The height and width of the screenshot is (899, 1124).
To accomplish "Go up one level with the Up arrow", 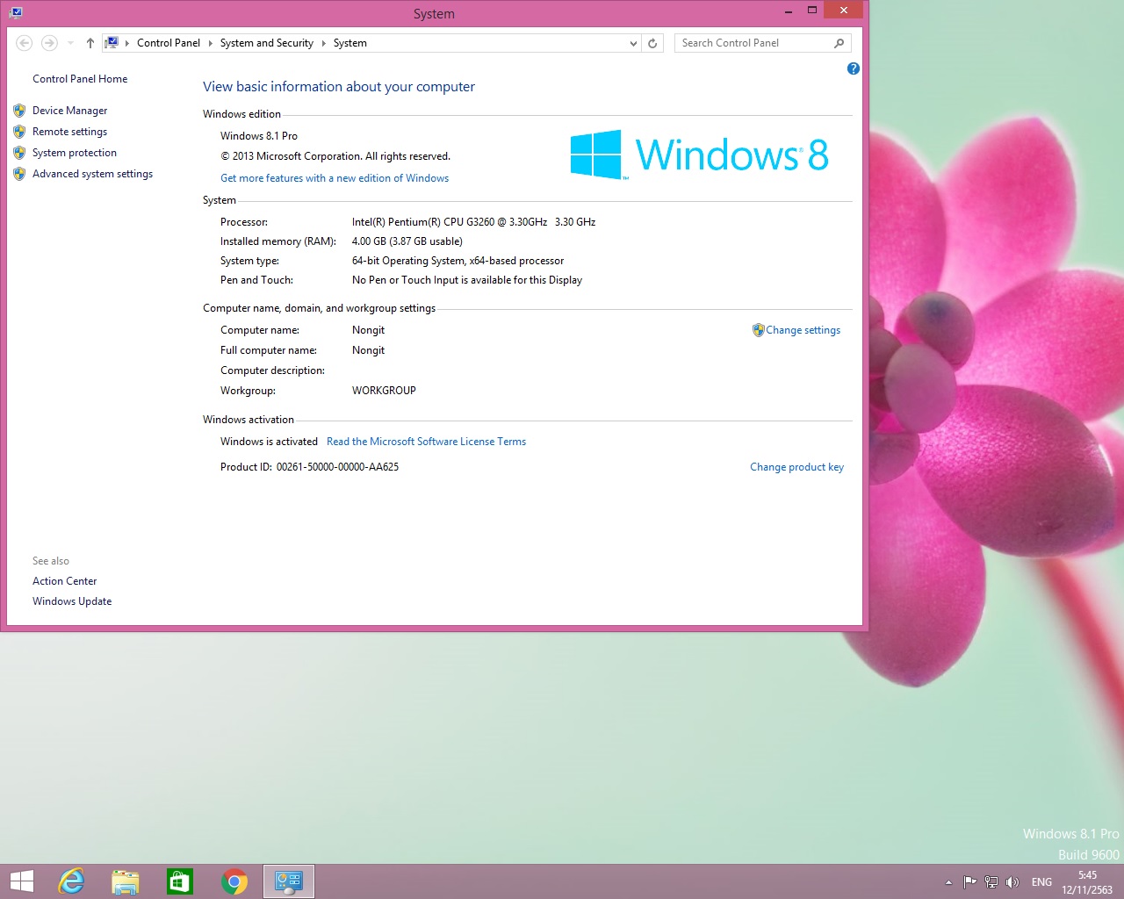I will [x=90, y=43].
